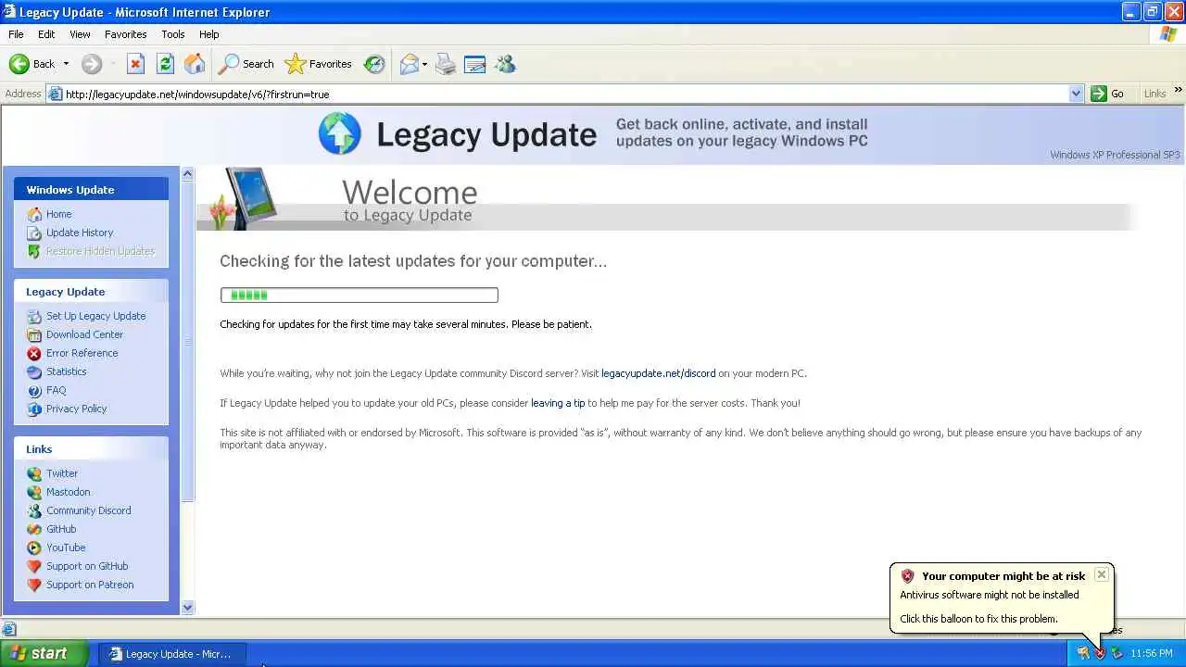Click the system tray clock
This screenshot has height=667, width=1186.
click(1152, 653)
